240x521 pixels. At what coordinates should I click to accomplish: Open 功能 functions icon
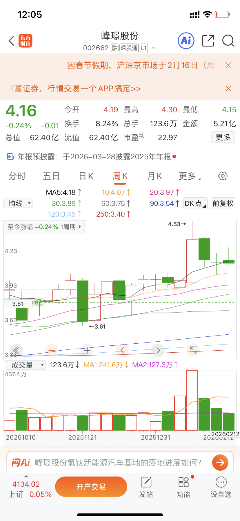[184, 482]
